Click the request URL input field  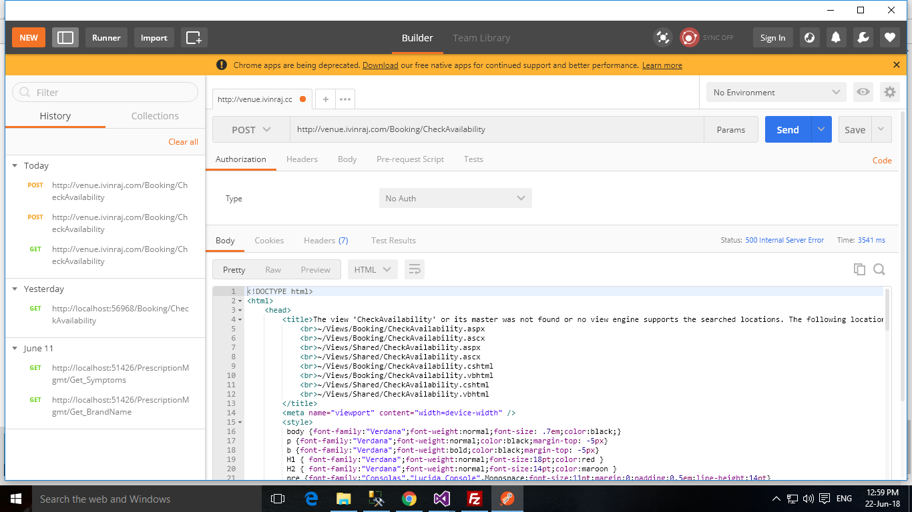(x=497, y=129)
